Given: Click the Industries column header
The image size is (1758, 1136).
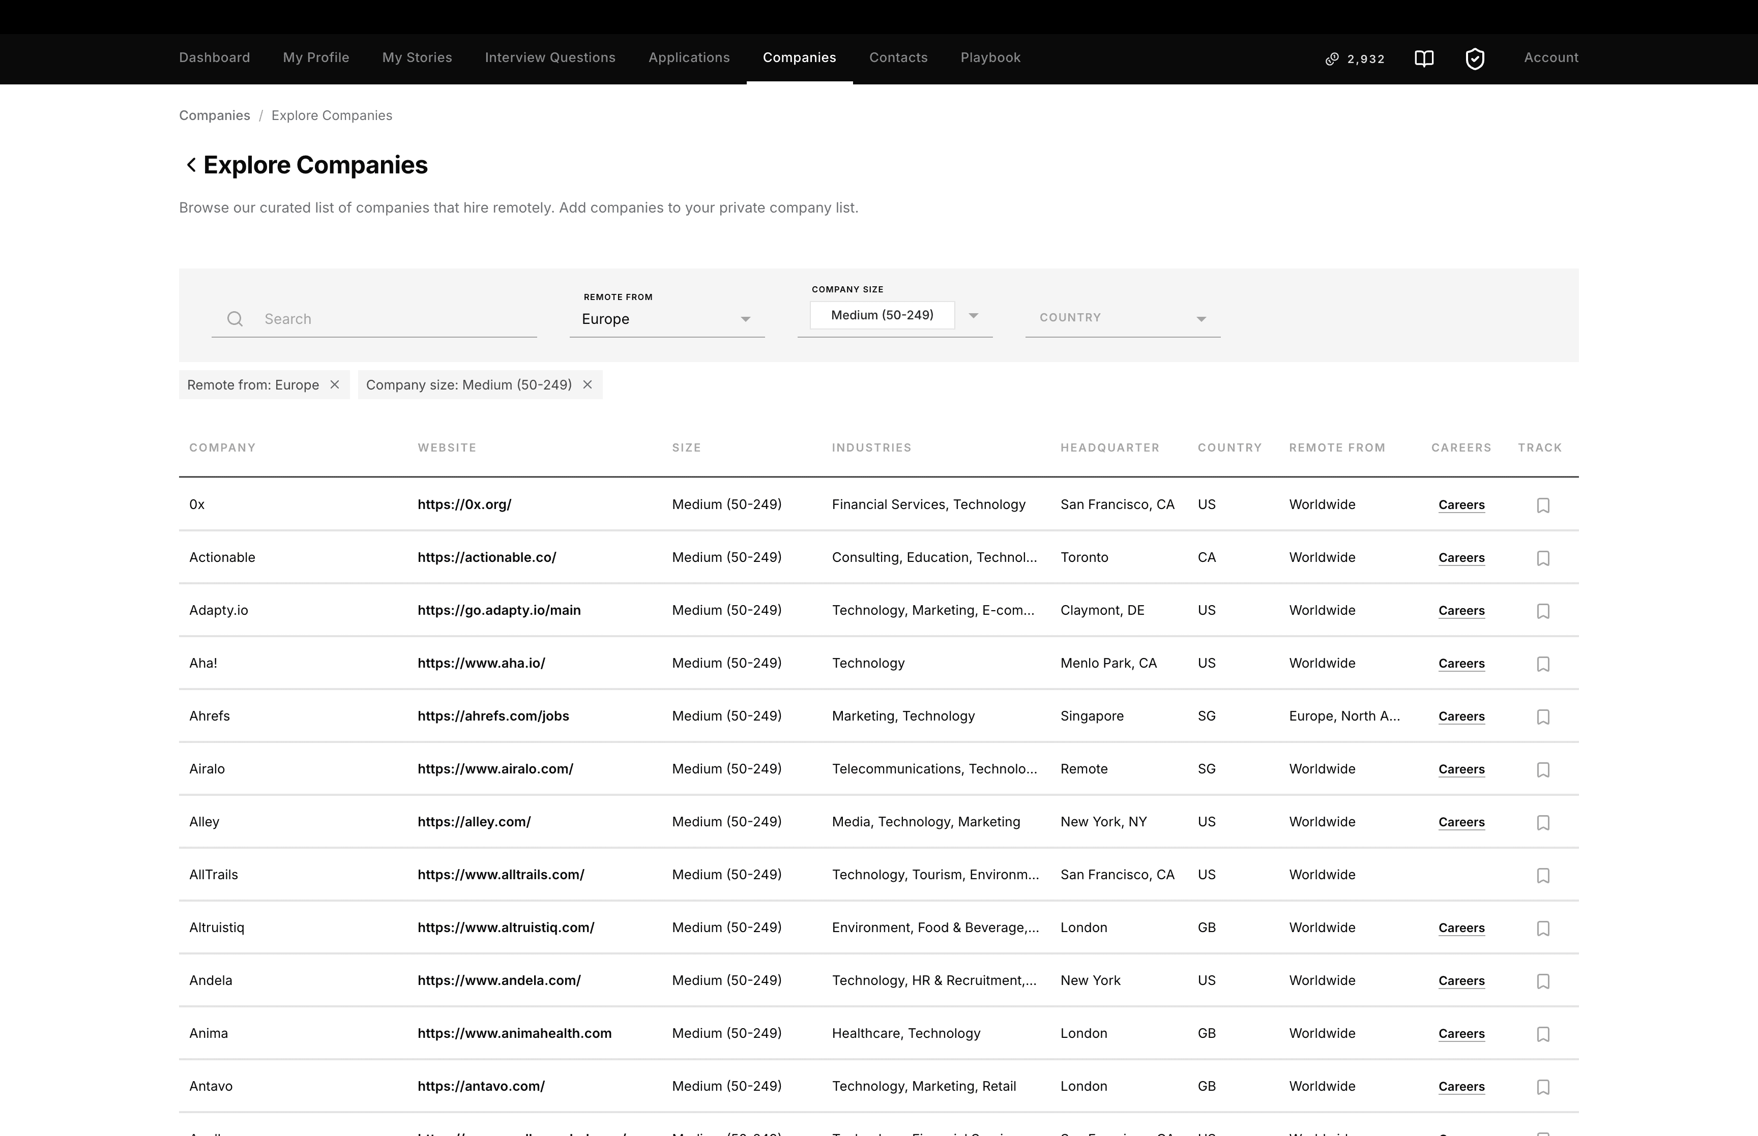Looking at the screenshot, I should (872, 448).
